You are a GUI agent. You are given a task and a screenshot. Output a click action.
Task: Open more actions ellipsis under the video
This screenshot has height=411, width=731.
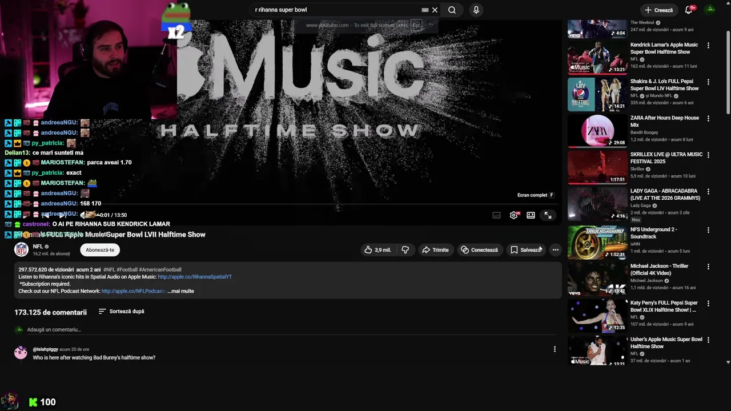click(x=556, y=250)
